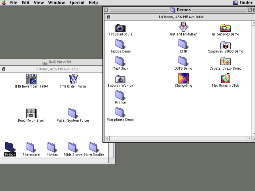Click '9 items, 466 MB available' text
The image size is (255, 191).
click(57, 69)
